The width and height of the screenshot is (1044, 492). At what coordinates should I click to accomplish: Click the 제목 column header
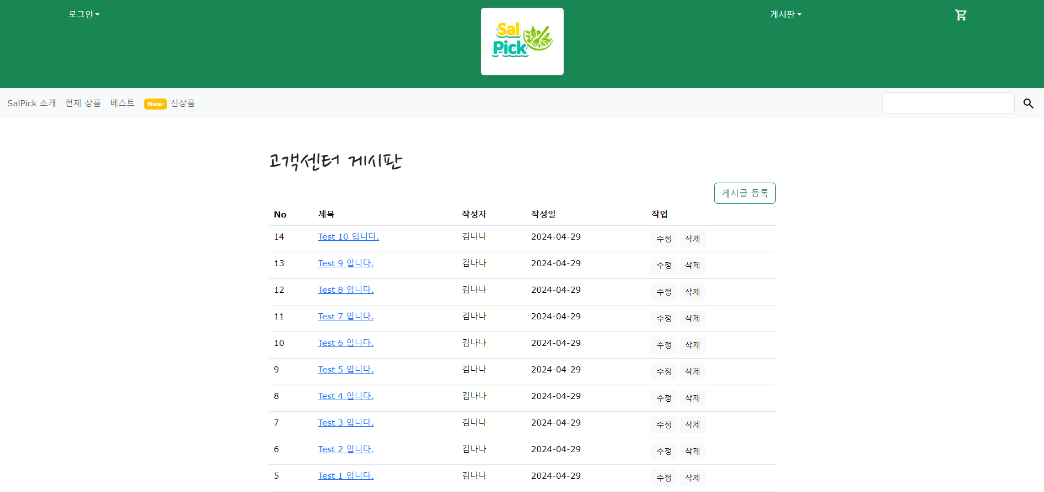pyautogui.click(x=326, y=214)
